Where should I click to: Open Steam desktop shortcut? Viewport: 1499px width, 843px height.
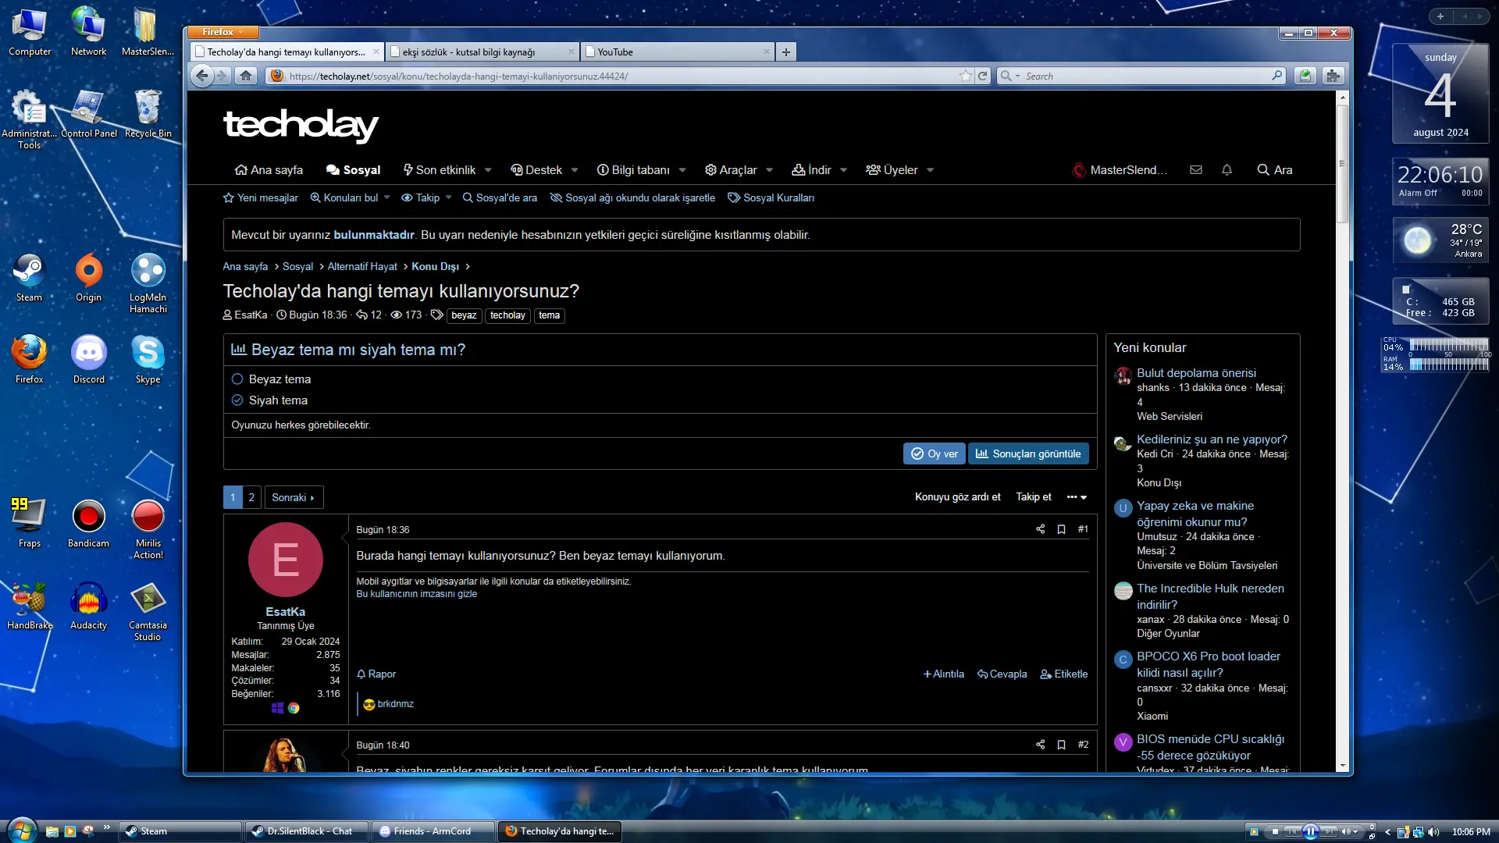point(29,277)
